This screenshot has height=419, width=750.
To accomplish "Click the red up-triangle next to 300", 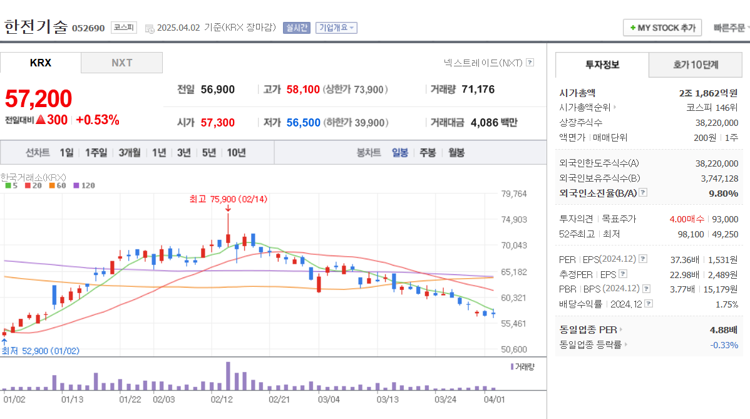I will 41,120.
